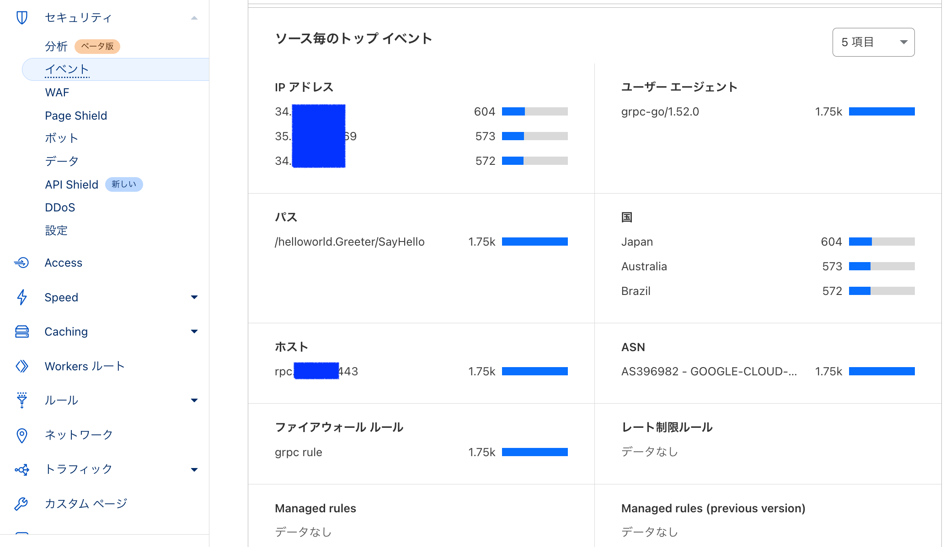
Task: Open the WAF page
Action: tap(57, 92)
